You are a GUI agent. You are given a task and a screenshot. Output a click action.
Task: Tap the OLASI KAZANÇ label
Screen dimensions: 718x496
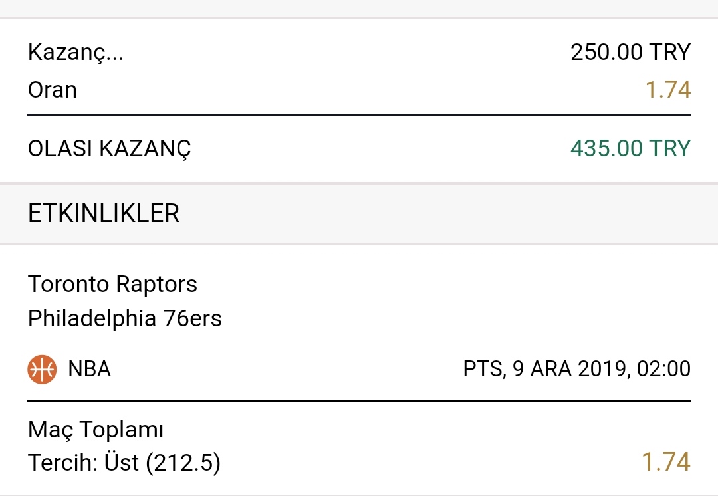click(x=110, y=149)
